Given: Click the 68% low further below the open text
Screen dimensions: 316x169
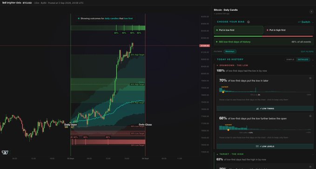Looking at the screenshot, I should 253,118.
